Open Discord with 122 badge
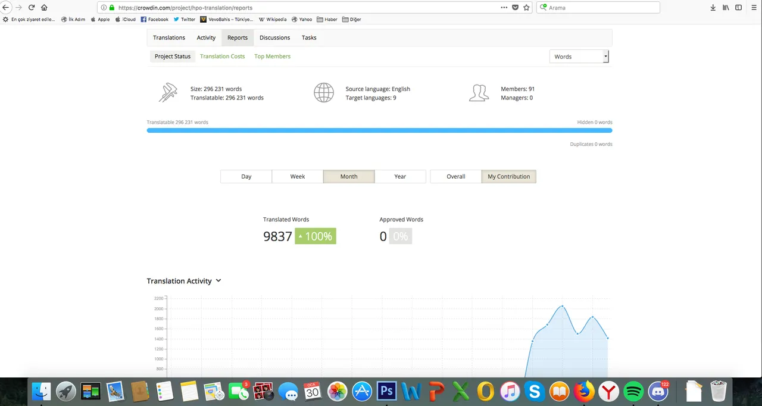Screen dimensions: 762x406 pyautogui.click(x=658, y=391)
